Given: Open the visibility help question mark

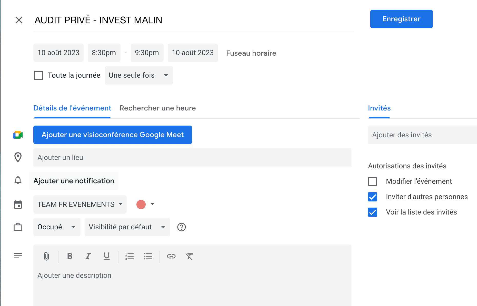Looking at the screenshot, I should tap(182, 227).
